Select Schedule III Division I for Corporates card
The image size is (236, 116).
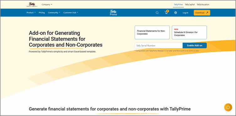point(189,32)
